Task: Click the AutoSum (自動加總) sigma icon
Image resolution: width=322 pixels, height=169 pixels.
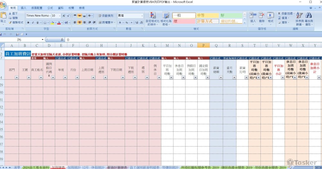Action: (279, 13)
